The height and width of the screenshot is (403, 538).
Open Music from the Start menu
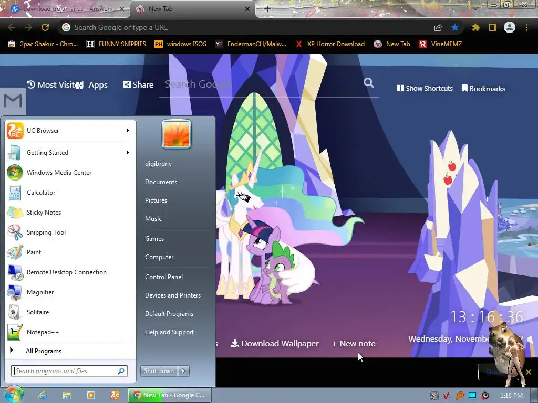click(153, 219)
